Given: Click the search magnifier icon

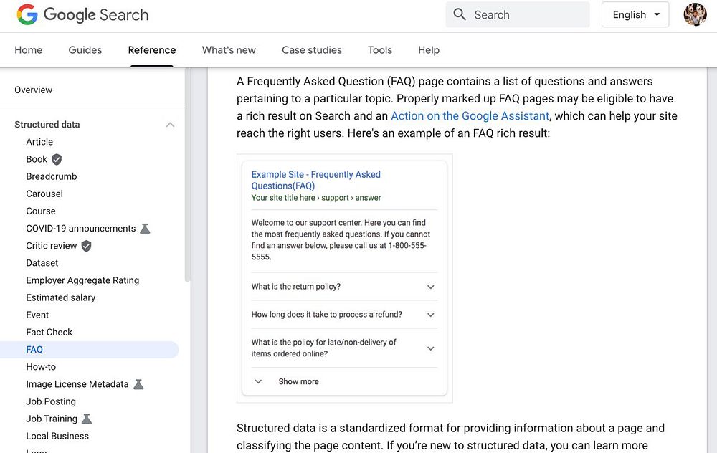Looking at the screenshot, I should (x=460, y=14).
